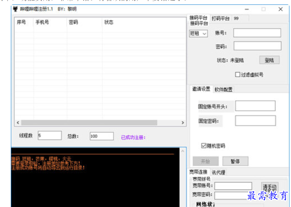This screenshot has width=291, height=207.
Task: Click the table's horizontal scrollbar thumb
Action: point(89,123)
